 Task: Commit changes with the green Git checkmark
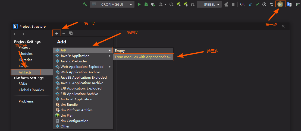[x=258, y=4]
